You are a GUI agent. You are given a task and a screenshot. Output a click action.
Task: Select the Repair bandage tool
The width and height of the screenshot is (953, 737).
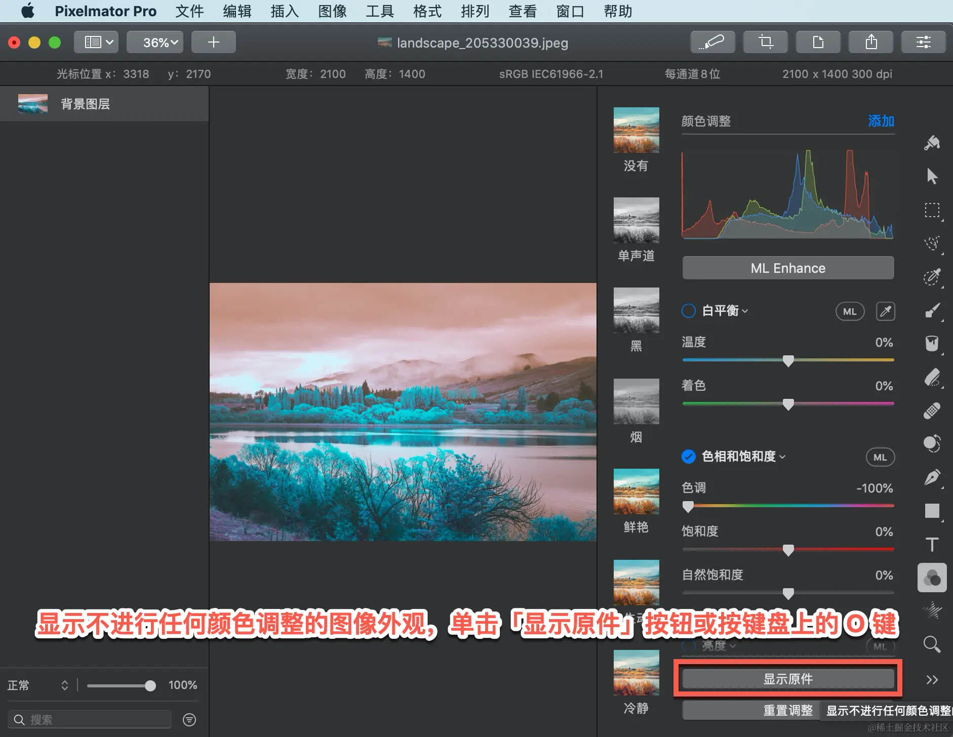pyautogui.click(x=932, y=411)
